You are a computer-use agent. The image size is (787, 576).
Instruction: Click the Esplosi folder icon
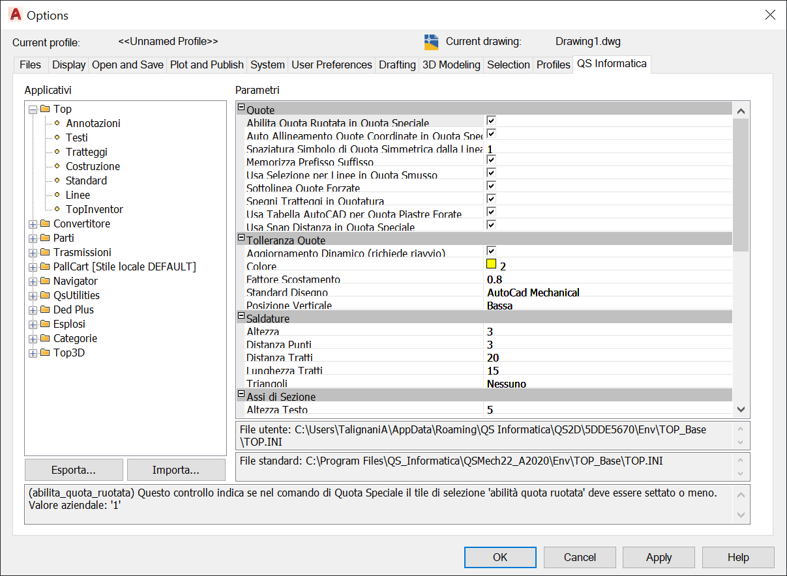coord(45,324)
